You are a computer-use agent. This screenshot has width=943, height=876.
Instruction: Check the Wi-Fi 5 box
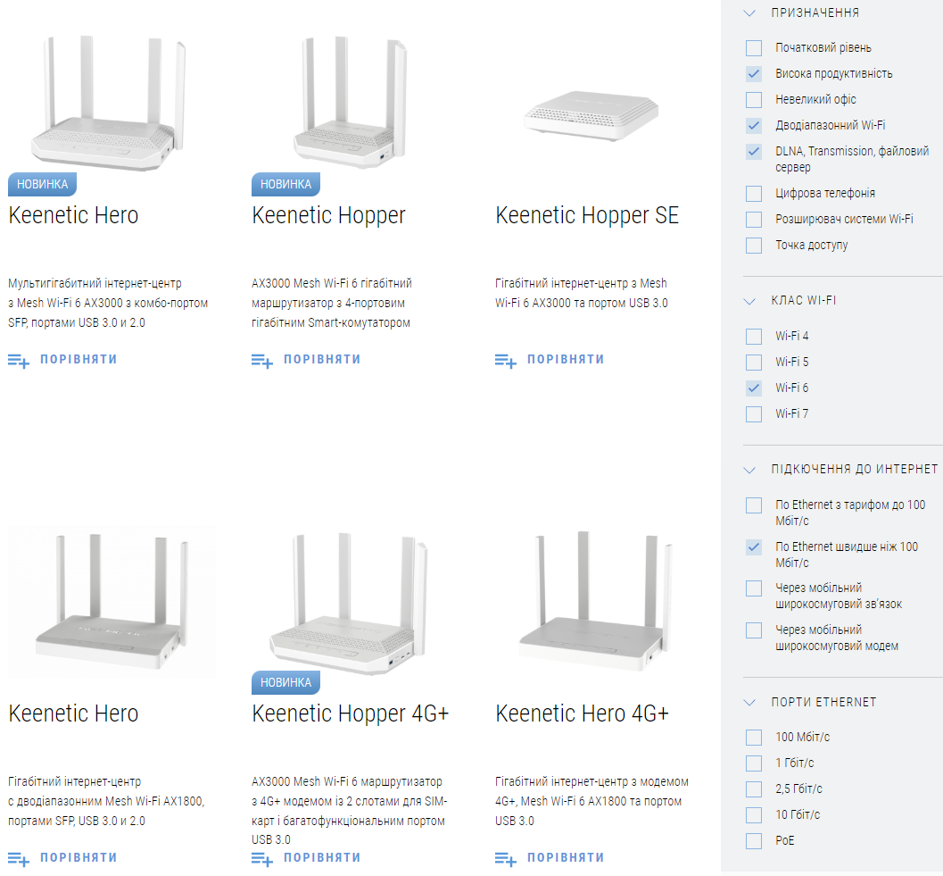click(x=754, y=363)
